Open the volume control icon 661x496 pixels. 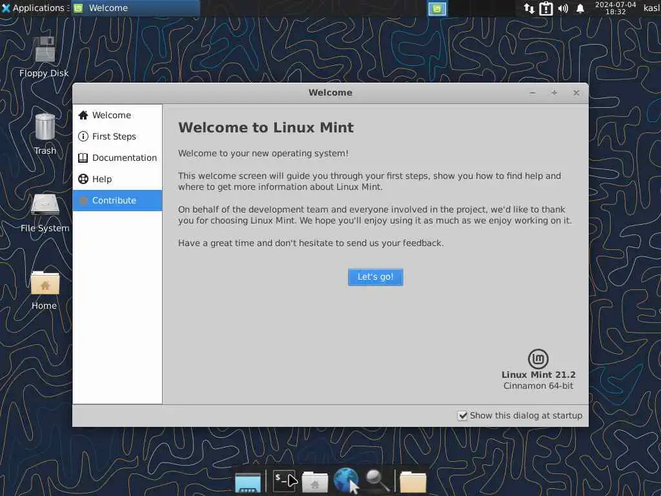(x=563, y=8)
